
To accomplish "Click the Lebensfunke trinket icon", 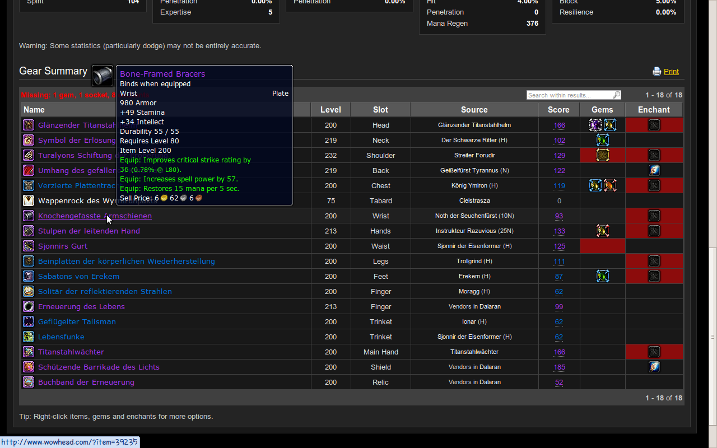I will point(29,337).
